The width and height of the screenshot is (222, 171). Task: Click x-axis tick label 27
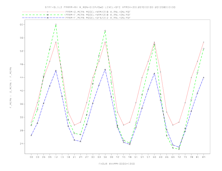click(87, 157)
